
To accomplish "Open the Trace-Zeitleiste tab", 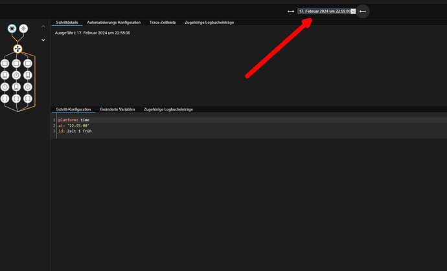I will 163,23.
